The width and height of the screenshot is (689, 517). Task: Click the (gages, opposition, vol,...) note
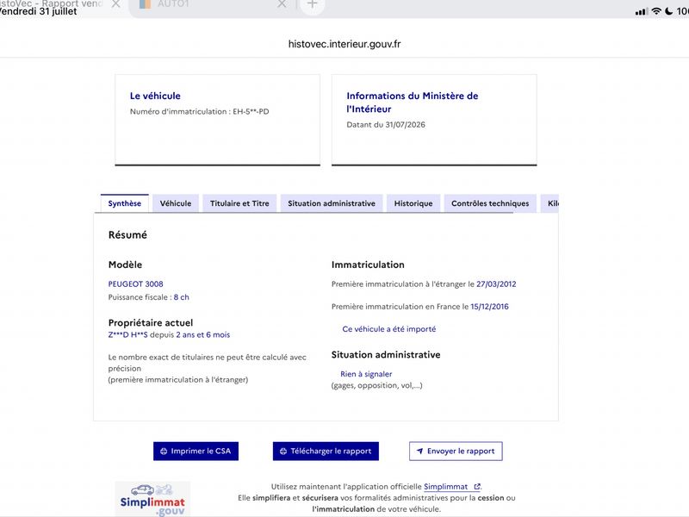(x=376, y=385)
